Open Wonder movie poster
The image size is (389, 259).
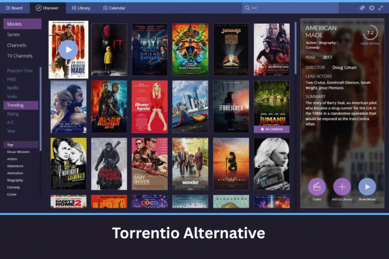click(x=190, y=164)
